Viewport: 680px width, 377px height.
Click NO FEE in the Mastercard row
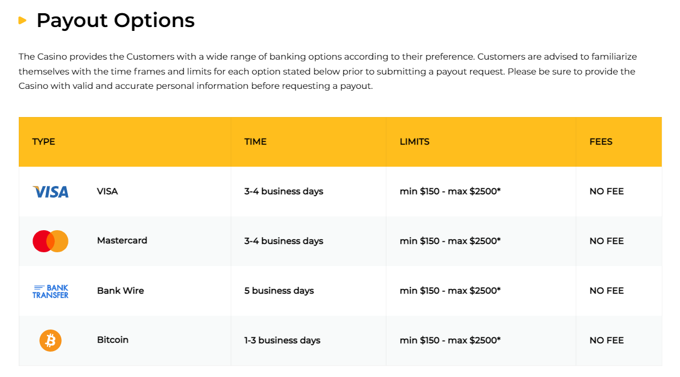tap(607, 241)
